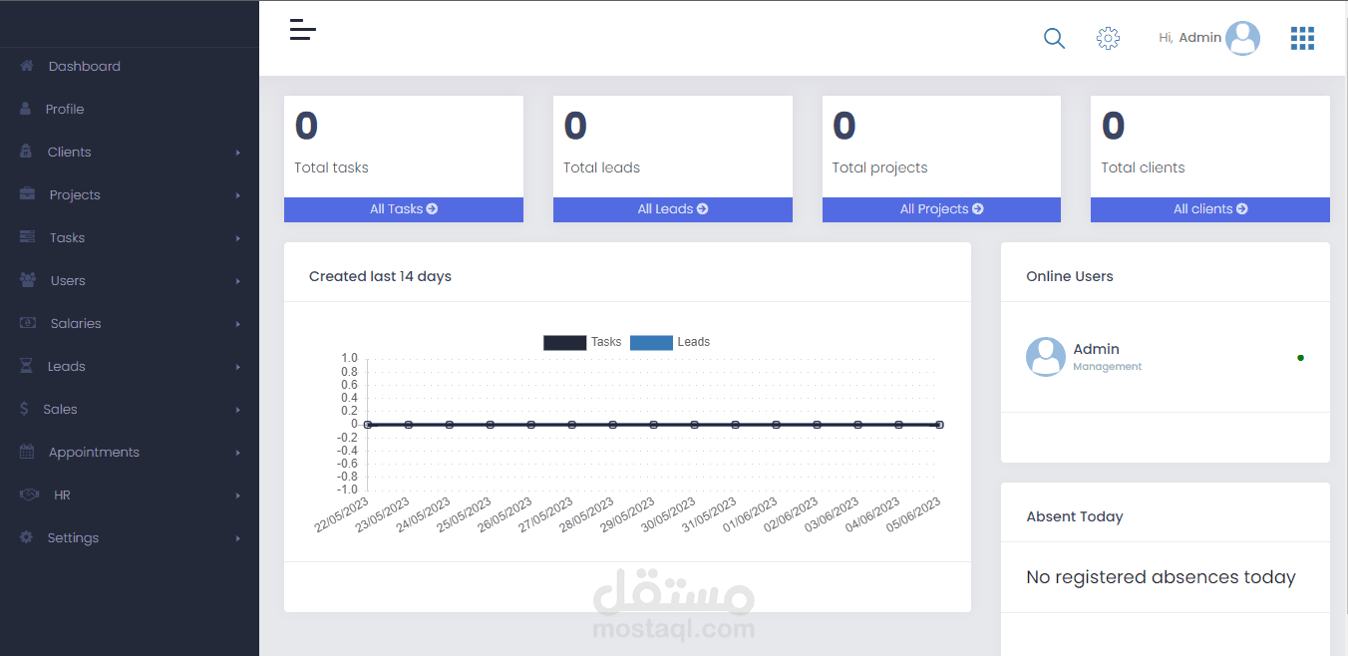Click the Total clients label
This screenshot has height=656, width=1348.
click(1143, 167)
